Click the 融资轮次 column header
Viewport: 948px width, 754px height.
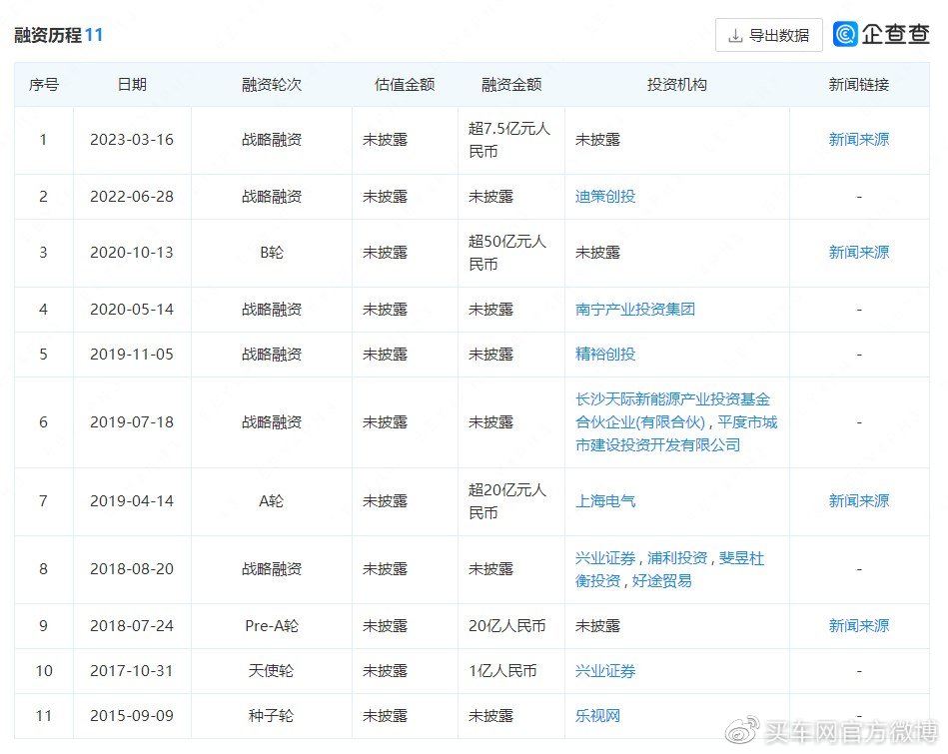point(272,85)
